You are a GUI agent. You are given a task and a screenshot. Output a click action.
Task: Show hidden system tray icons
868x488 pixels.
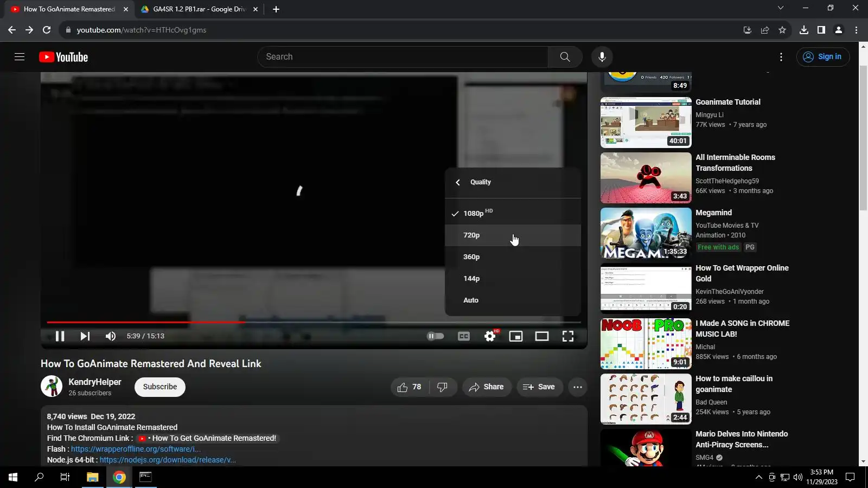pyautogui.click(x=758, y=477)
